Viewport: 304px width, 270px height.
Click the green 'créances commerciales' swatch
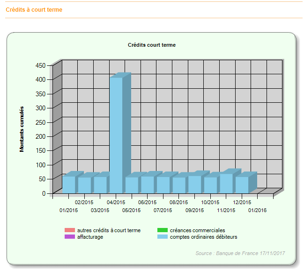(163, 230)
